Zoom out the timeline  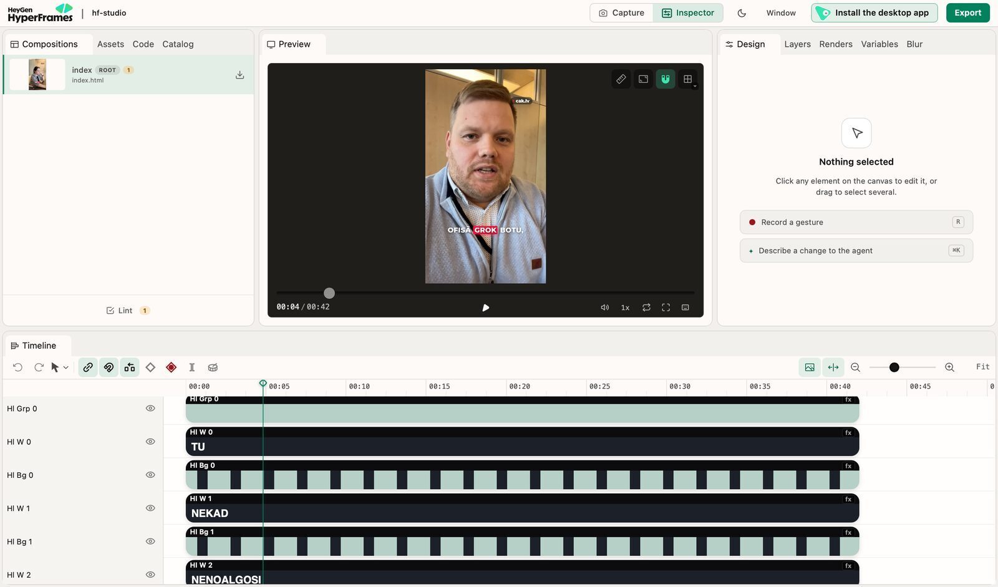pyautogui.click(x=856, y=367)
